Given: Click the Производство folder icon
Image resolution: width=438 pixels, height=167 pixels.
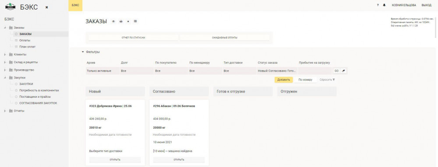Looking at the screenshot, I should coord(11,70).
